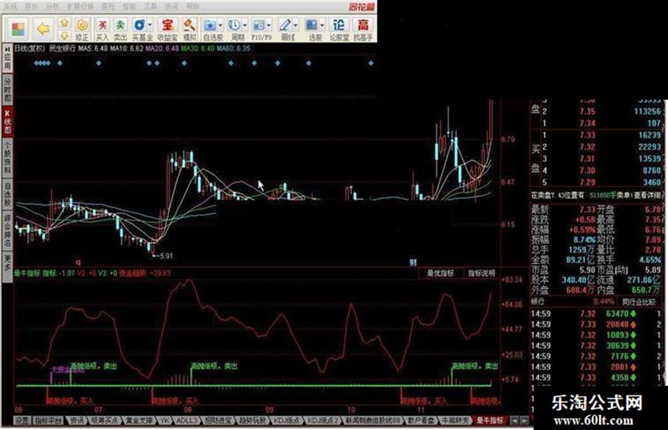Open the 自选股 sidebar tab
This screenshot has width=668, height=430.
coord(7,195)
